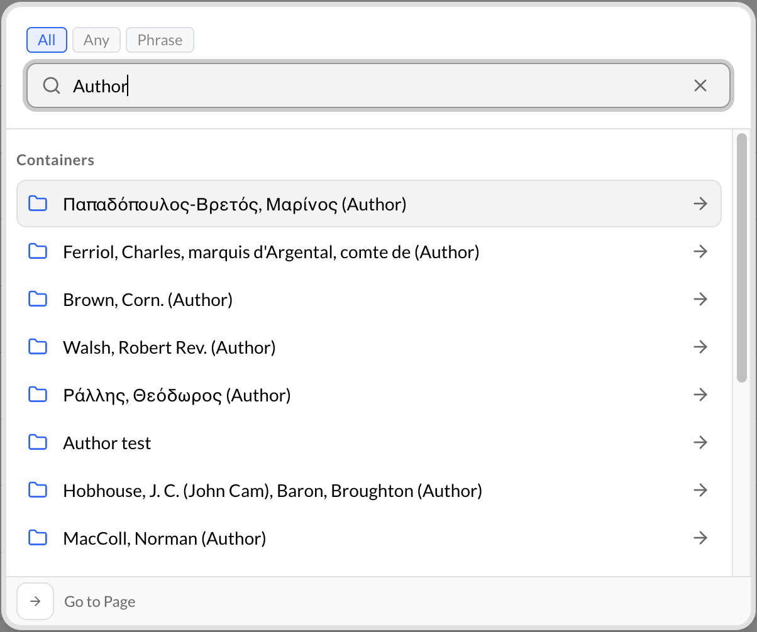Screen dimensions: 757x632
Task: Clear the search field with X icon
Action: (700, 85)
